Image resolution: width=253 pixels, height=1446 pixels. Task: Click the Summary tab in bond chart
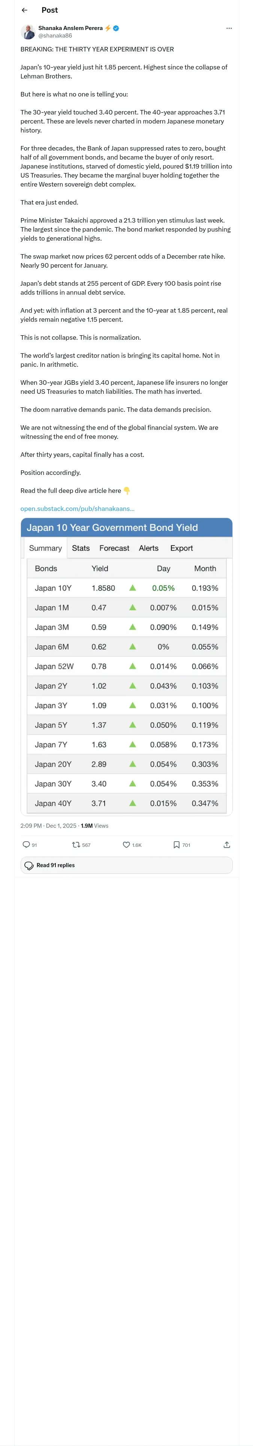(x=45, y=548)
